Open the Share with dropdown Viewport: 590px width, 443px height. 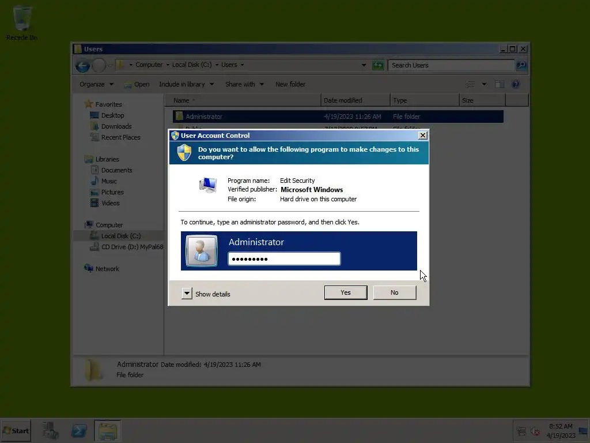pyautogui.click(x=244, y=84)
